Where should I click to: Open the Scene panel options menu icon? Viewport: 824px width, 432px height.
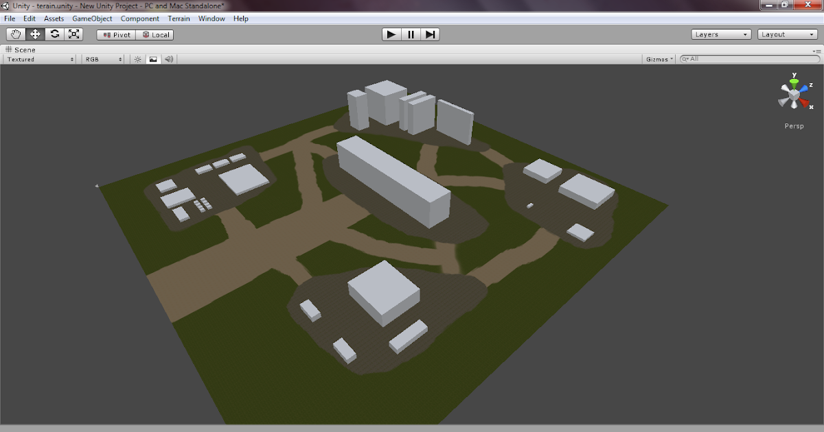tap(816, 50)
